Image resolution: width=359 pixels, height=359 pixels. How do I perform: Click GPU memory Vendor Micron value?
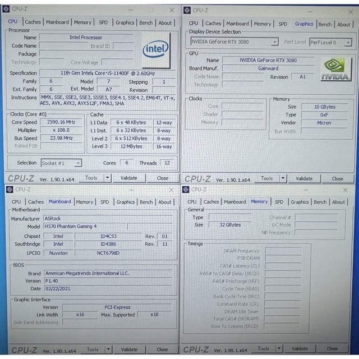click(x=324, y=123)
